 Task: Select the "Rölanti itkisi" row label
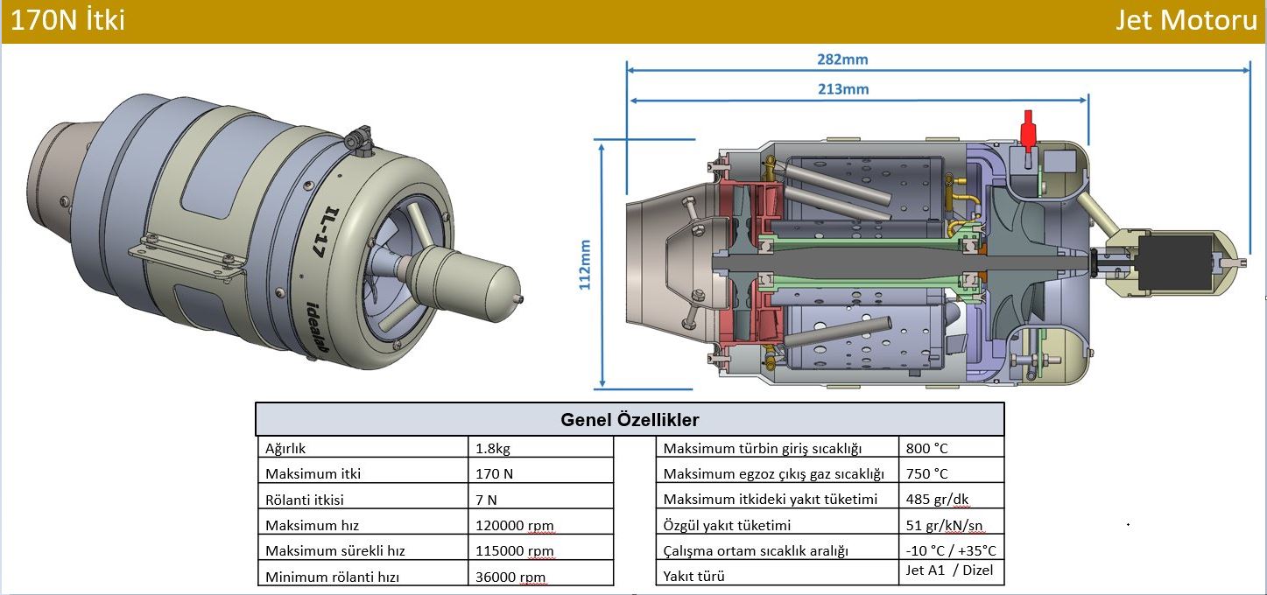tap(305, 500)
